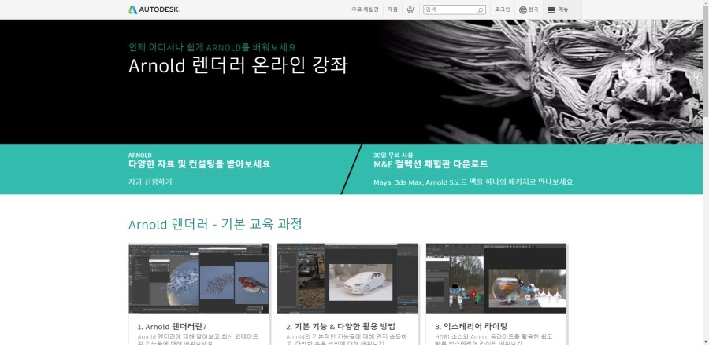This screenshot has width=709, height=345.
Task: Click the title 3. 익스테리어 라이팅
Action: point(471,326)
